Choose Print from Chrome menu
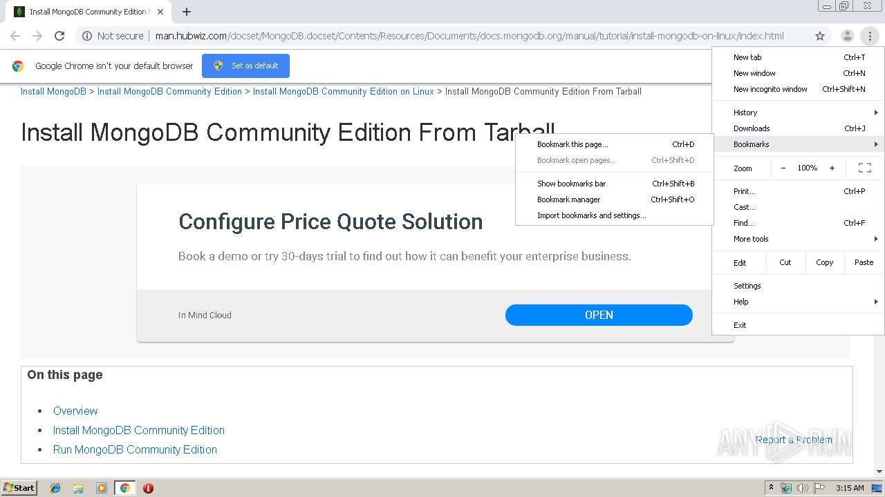 point(798,191)
